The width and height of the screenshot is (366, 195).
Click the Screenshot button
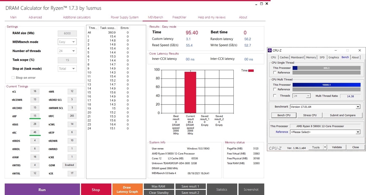[251, 189]
